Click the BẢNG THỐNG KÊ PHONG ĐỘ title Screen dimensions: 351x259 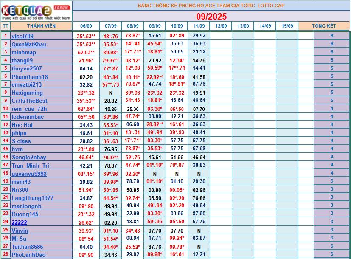(211, 6)
